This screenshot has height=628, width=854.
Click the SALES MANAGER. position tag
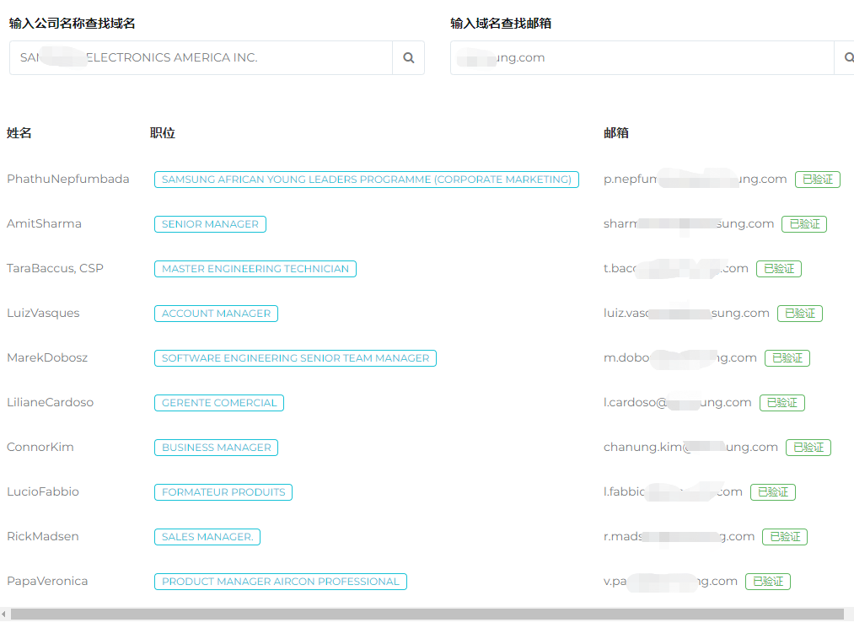[x=207, y=537]
